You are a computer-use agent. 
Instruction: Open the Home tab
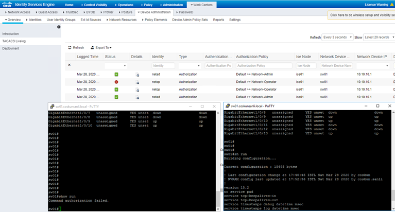[x=69, y=5]
